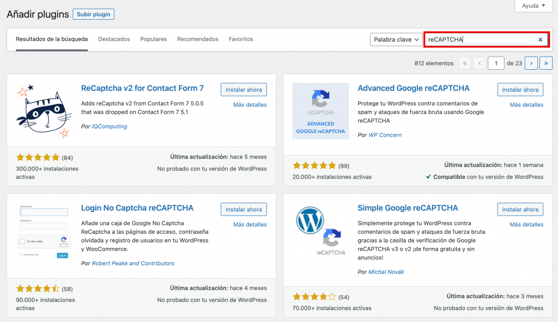Viewport: 558px width, 322px height.
Task: Clear the search field with the X icon
Action: pos(540,40)
